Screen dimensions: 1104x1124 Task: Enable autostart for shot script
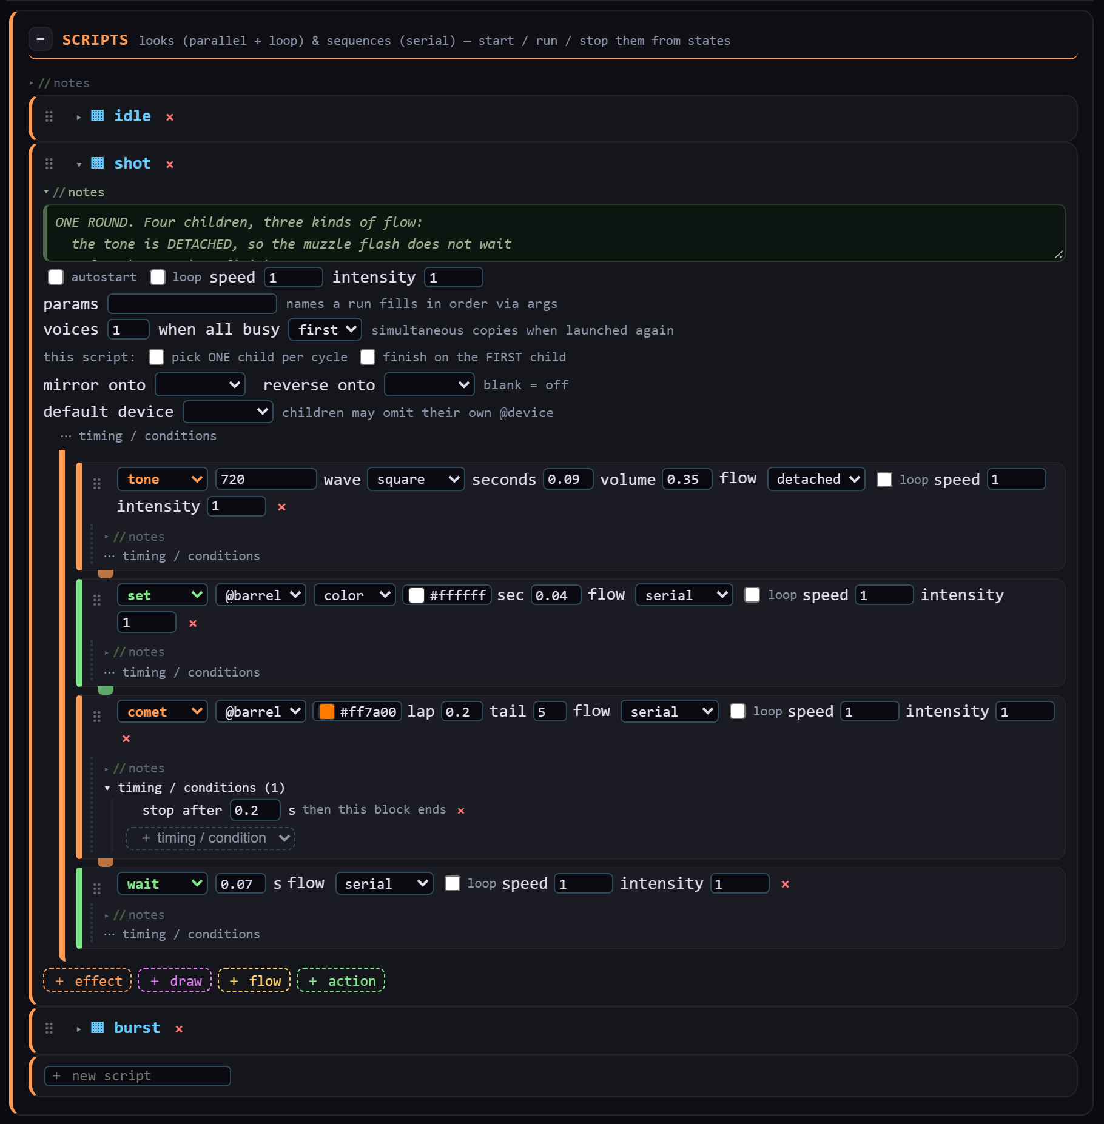(x=56, y=277)
